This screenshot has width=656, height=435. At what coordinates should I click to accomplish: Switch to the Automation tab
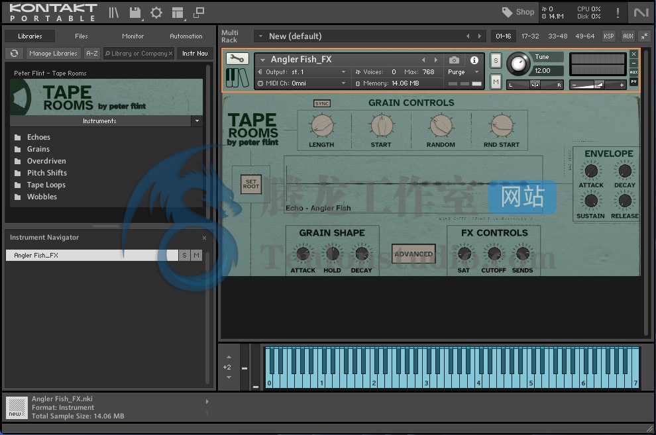[186, 36]
